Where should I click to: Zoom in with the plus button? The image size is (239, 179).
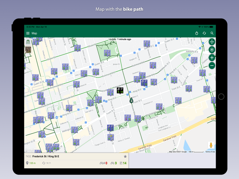(212, 58)
